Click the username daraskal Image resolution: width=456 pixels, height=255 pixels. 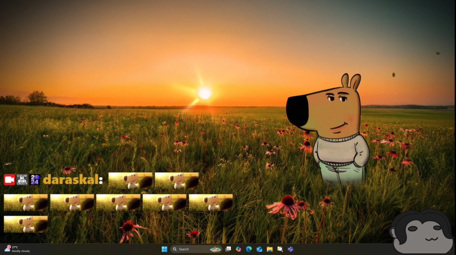pyautogui.click(x=71, y=180)
